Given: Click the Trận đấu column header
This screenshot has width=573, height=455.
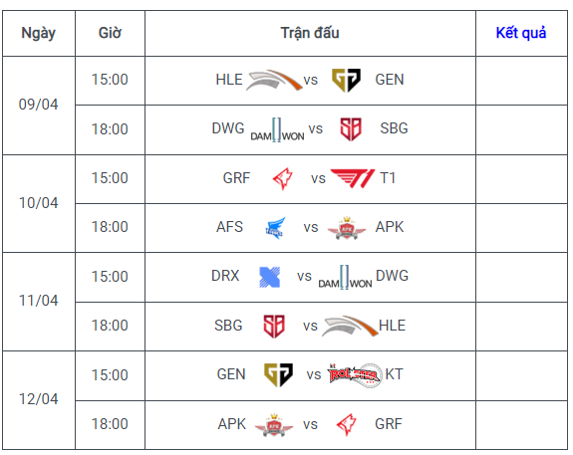Looking at the screenshot, I should tap(310, 33).
